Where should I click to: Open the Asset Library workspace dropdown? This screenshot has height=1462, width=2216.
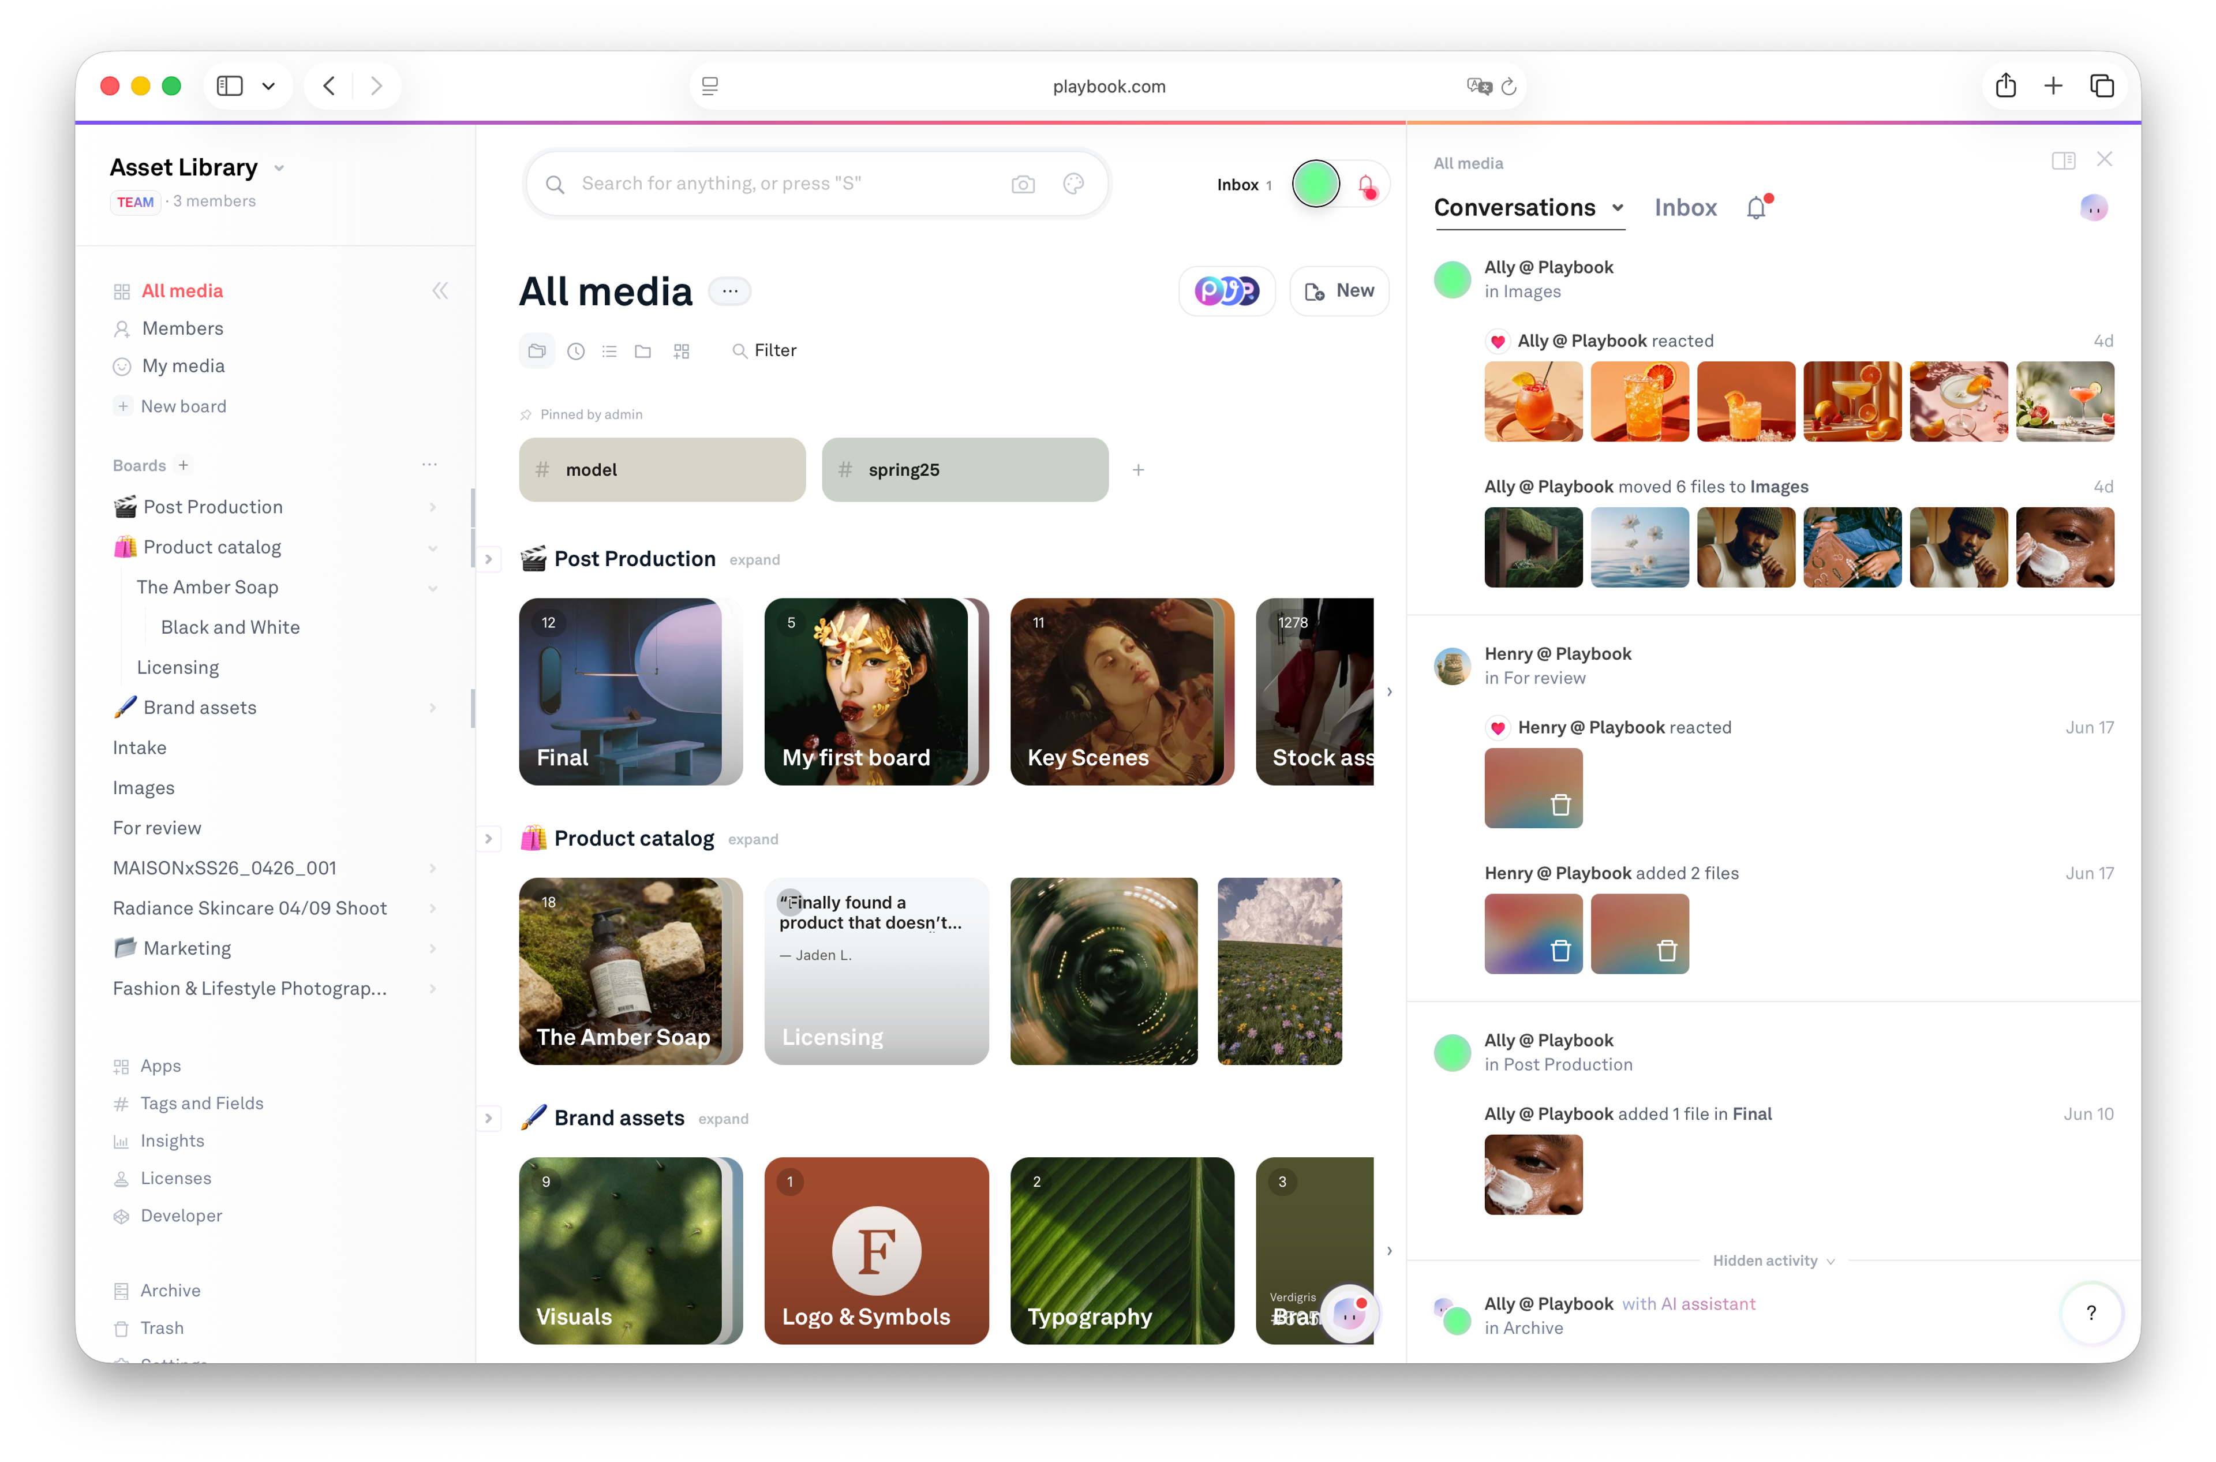click(279, 169)
